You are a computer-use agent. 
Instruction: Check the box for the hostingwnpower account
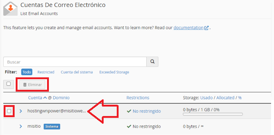tap(9, 111)
